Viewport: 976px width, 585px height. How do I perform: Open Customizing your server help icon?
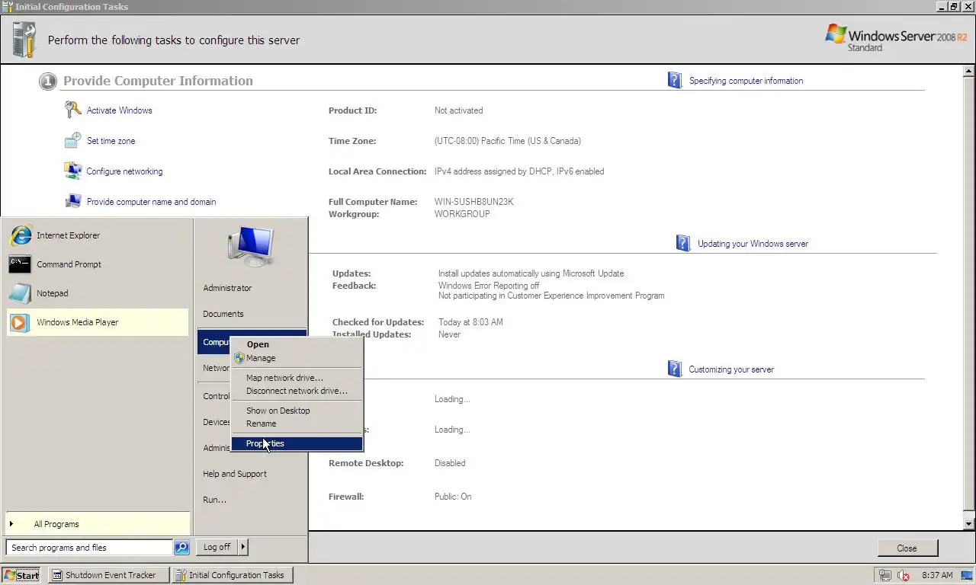click(675, 369)
